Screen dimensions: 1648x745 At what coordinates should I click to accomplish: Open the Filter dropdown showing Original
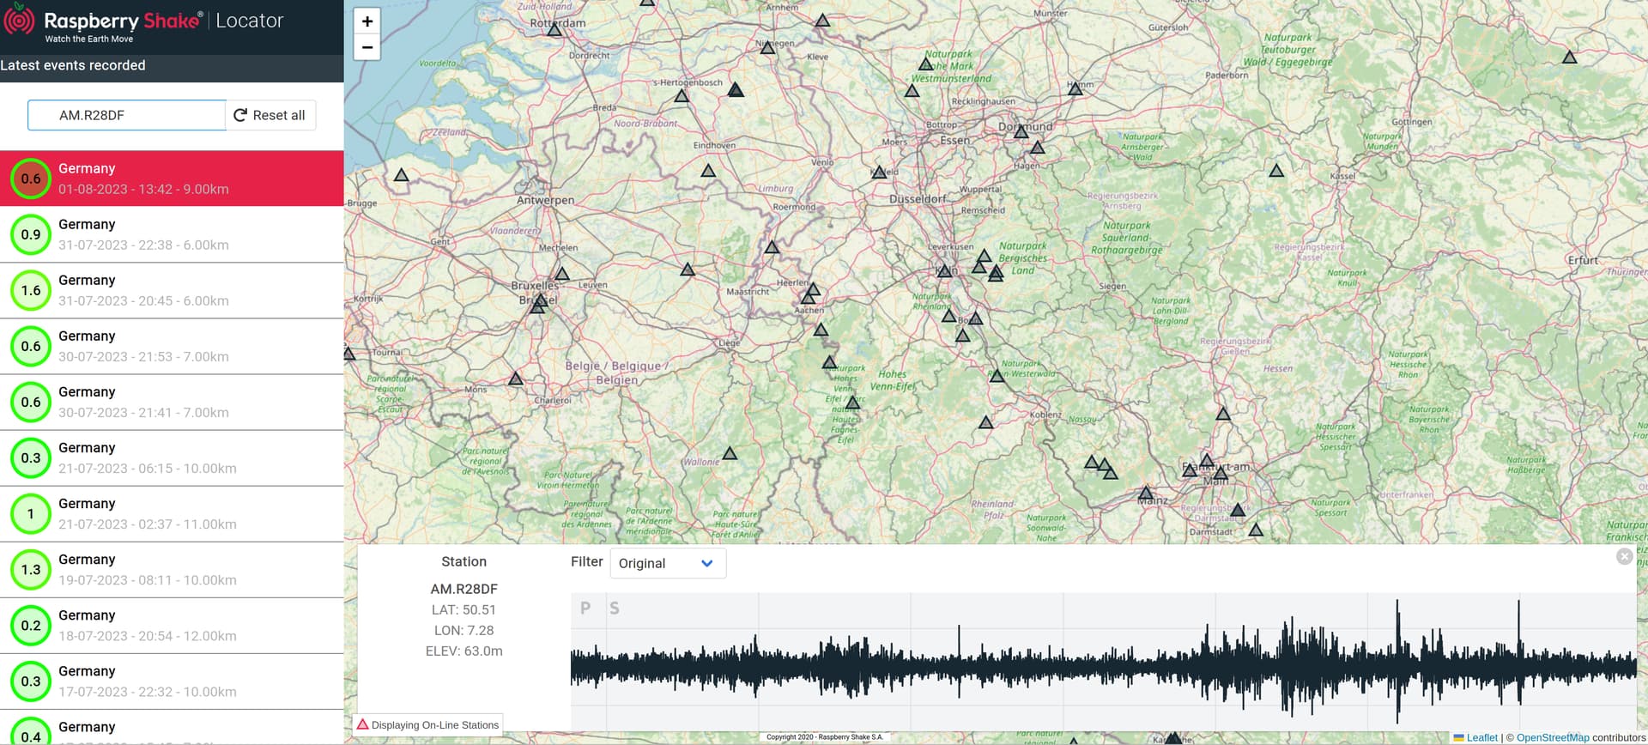tap(668, 563)
